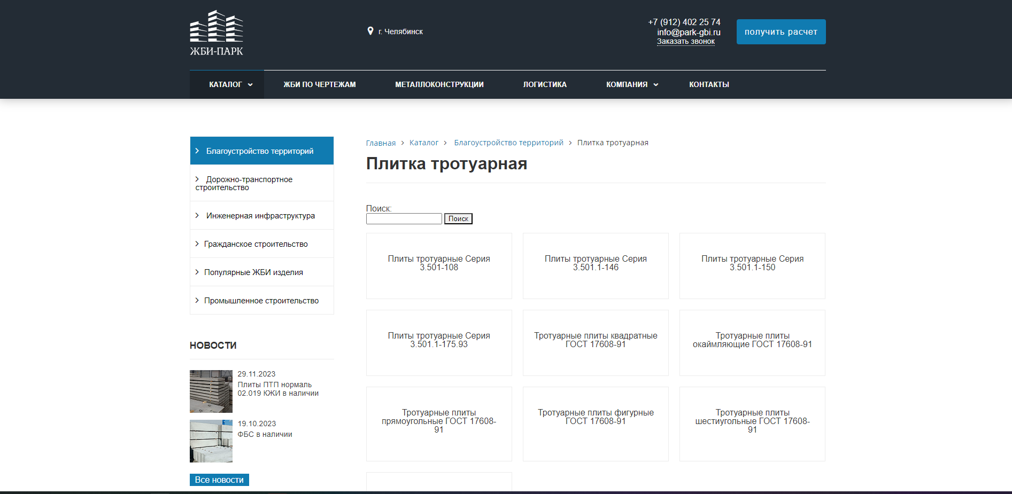Open the Каталог breadcrumb link
The image size is (1012, 494).
pyautogui.click(x=424, y=142)
